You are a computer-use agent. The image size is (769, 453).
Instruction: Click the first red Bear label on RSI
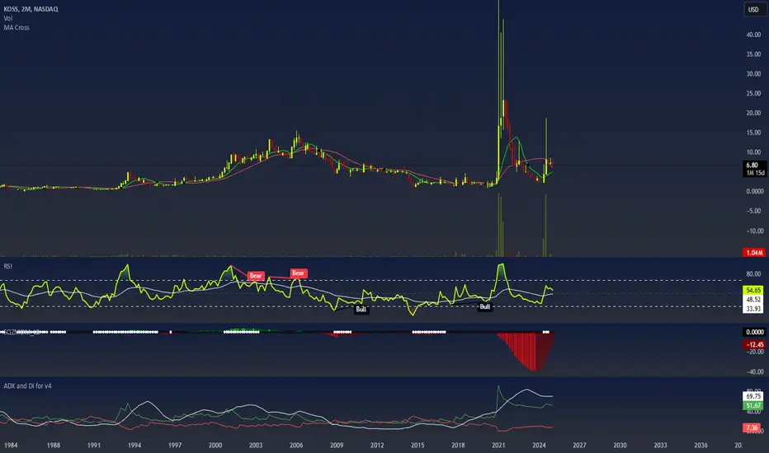point(256,276)
